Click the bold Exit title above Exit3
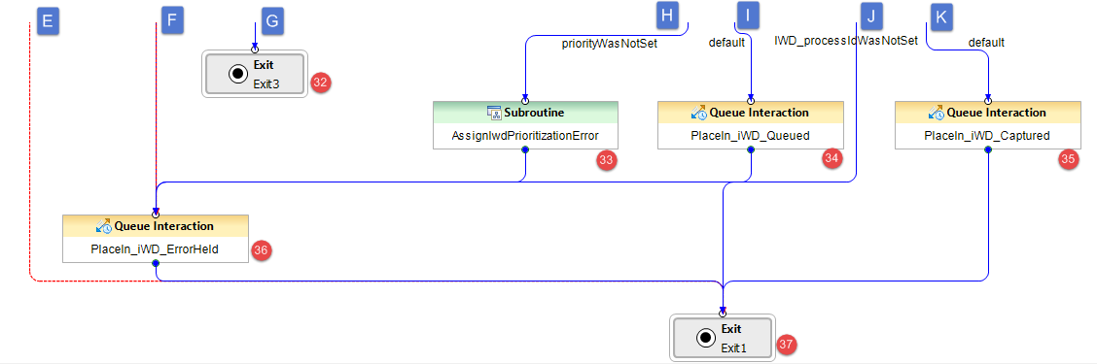The height and width of the screenshot is (364, 1097). [x=264, y=65]
